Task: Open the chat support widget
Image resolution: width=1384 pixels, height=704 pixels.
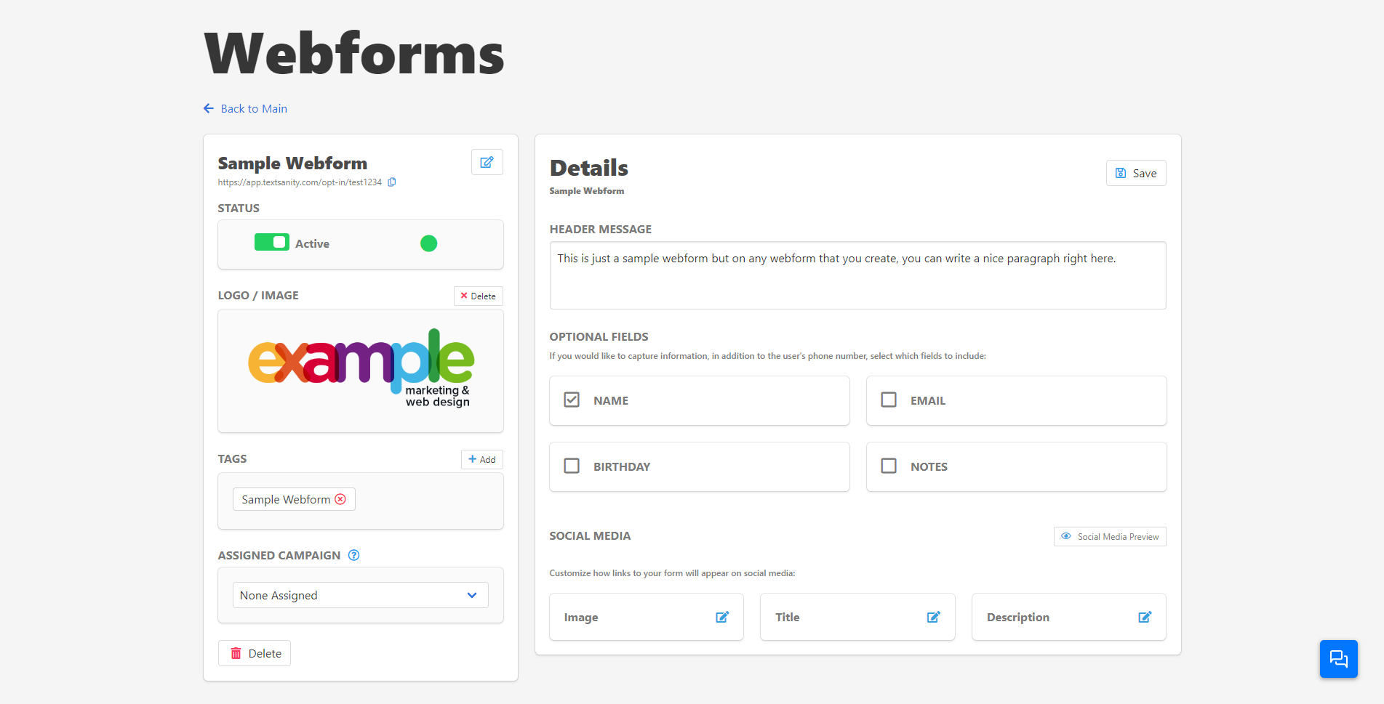Action: (1338, 659)
